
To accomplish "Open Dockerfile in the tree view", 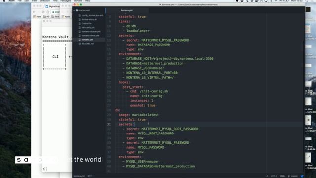I will click(87, 23).
